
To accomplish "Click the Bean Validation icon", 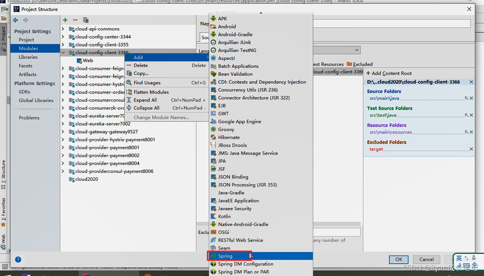I will pyautogui.click(x=214, y=74).
